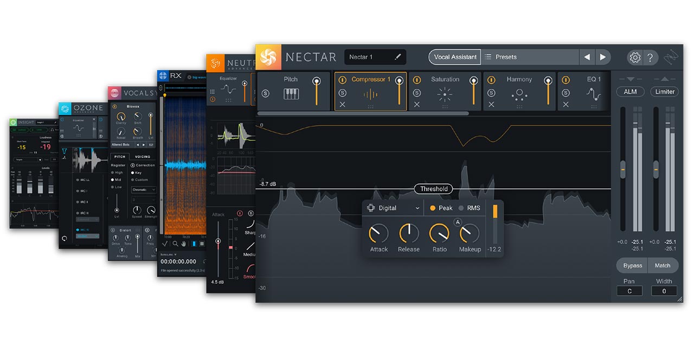Screen dimensions: 694x347
Task: Solo the Compressor 1 module
Action: click(342, 93)
